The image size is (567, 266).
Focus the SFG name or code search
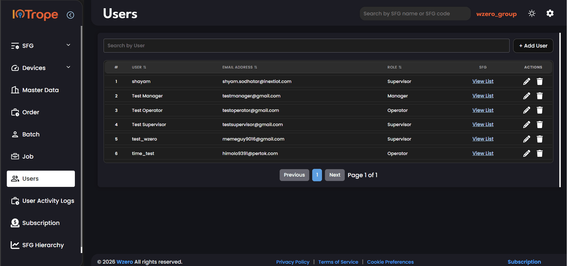(415, 14)
